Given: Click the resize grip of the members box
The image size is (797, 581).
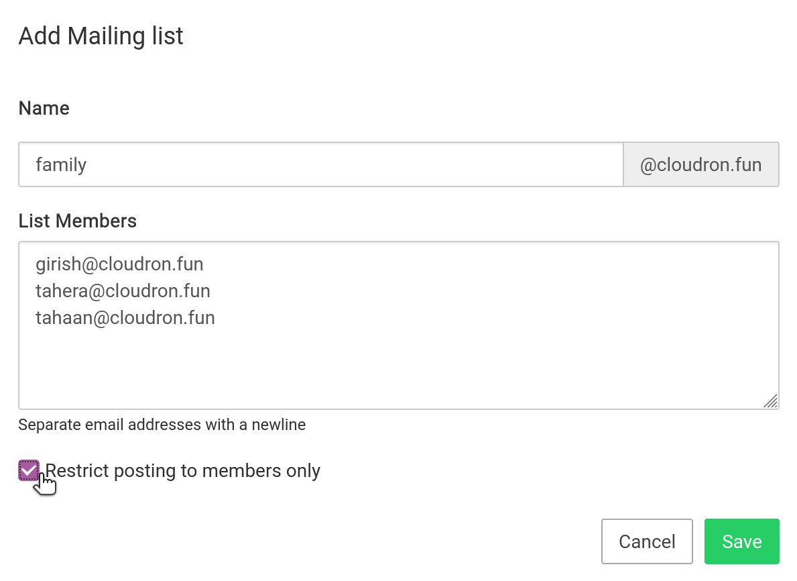Looking at the screenshot, I should tap(771, 401).
